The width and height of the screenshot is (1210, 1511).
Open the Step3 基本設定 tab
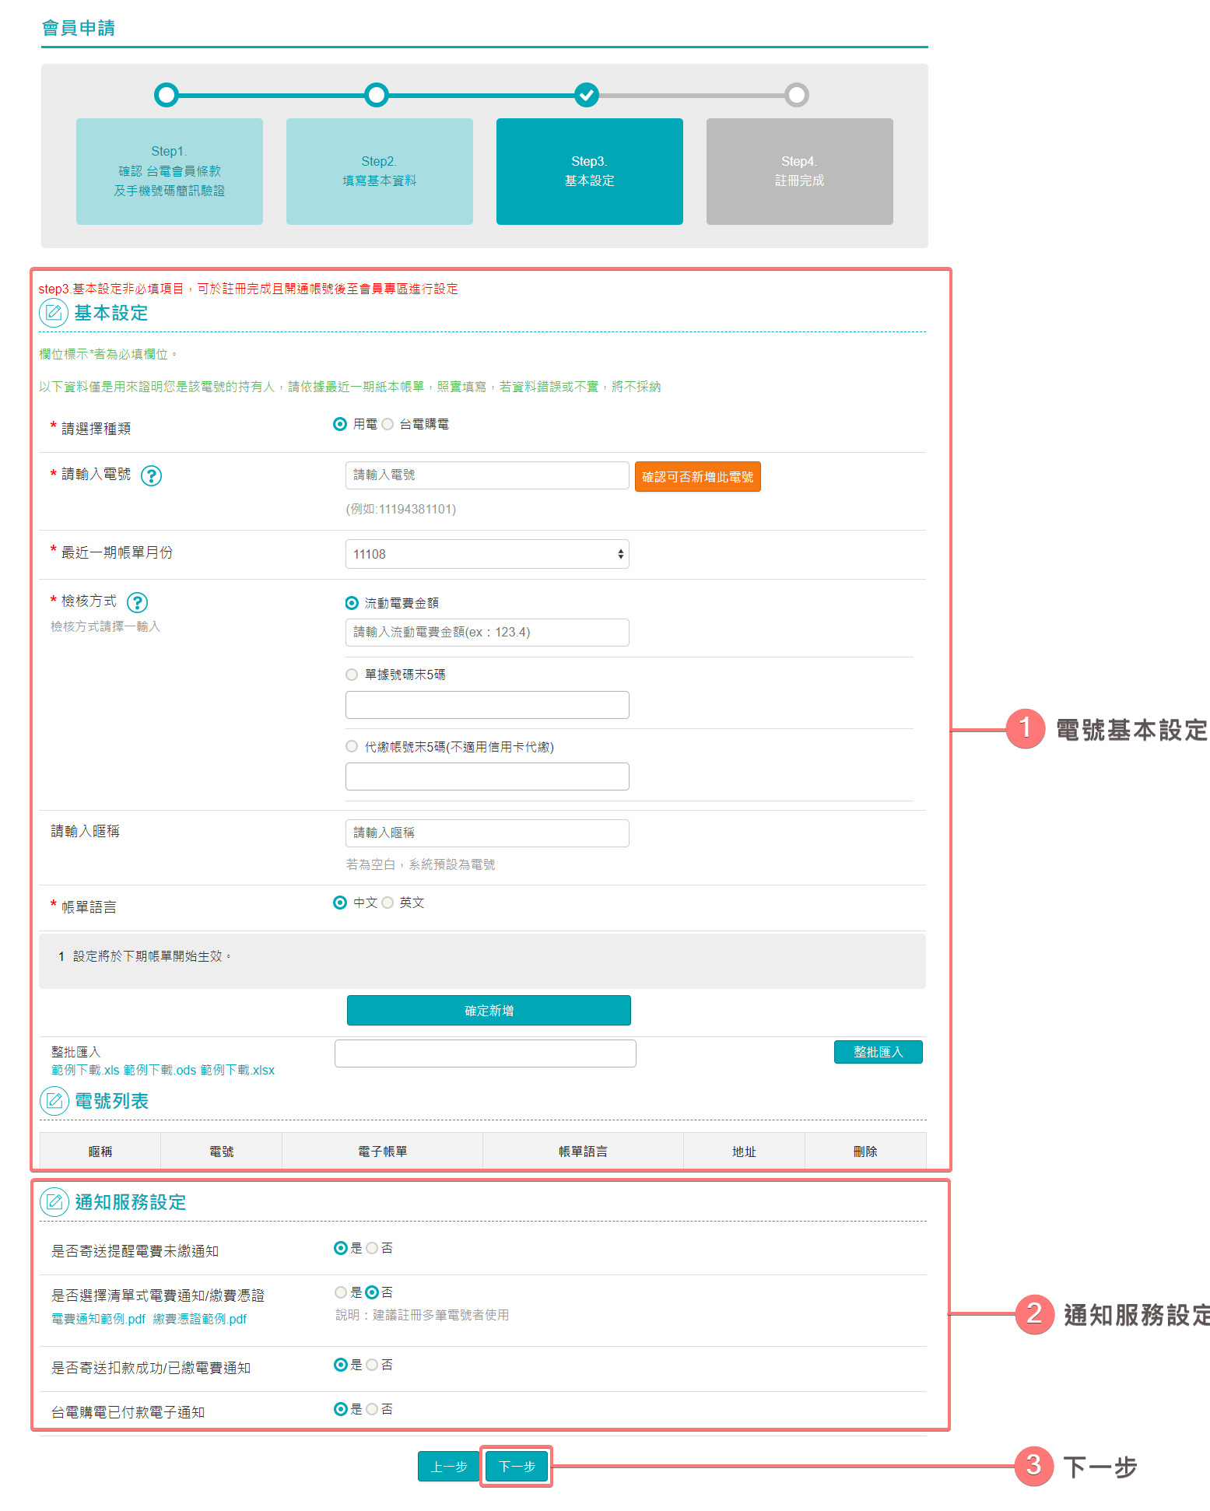click(590, 171)
